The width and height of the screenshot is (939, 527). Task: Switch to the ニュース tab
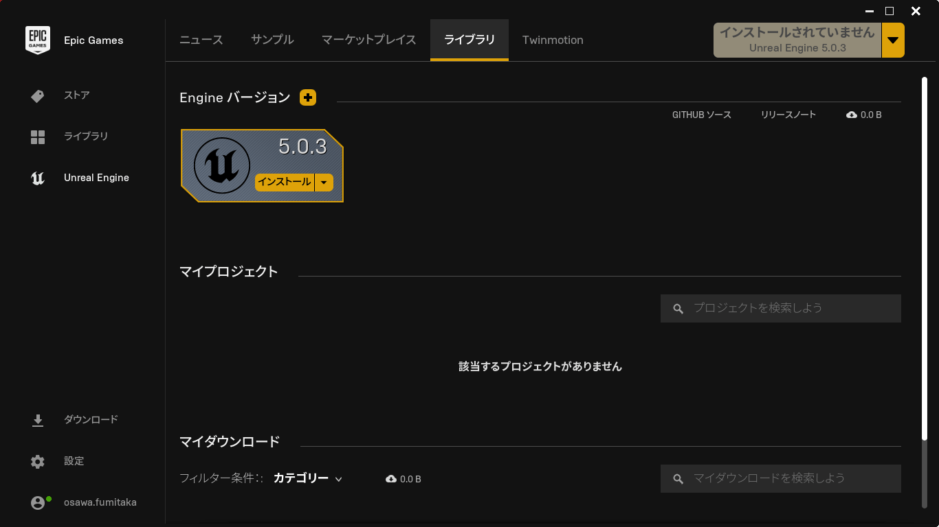point(201,40)
